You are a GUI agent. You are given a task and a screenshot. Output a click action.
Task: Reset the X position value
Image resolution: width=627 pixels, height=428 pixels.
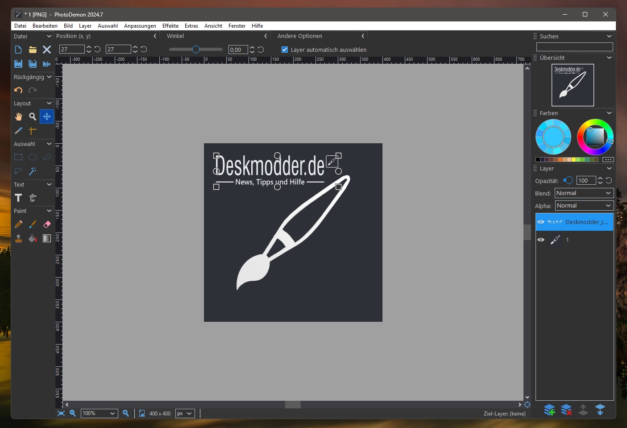click(97, 49)
